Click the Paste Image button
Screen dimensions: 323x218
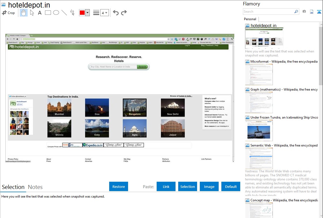coord(209,187)
